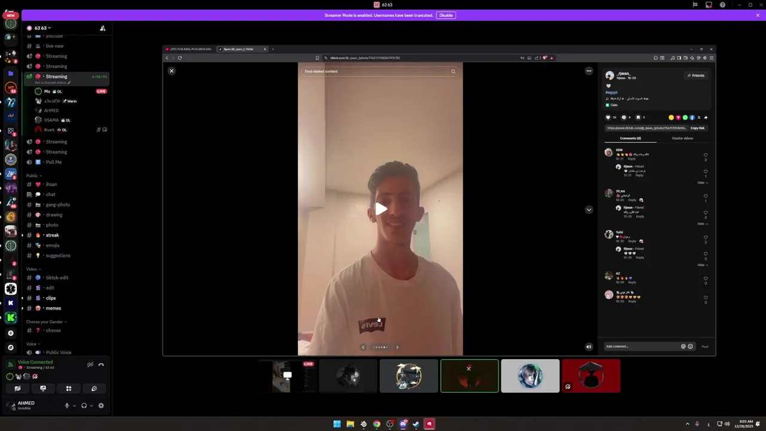
Task: Dismiss the streamer mode banner
Action: [x=758, y=15]
